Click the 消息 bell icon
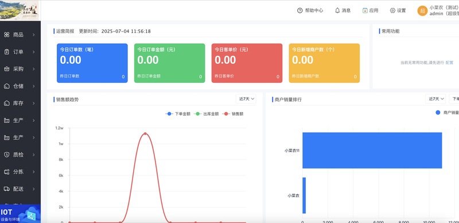459x223 pixels. coord(337,10)
